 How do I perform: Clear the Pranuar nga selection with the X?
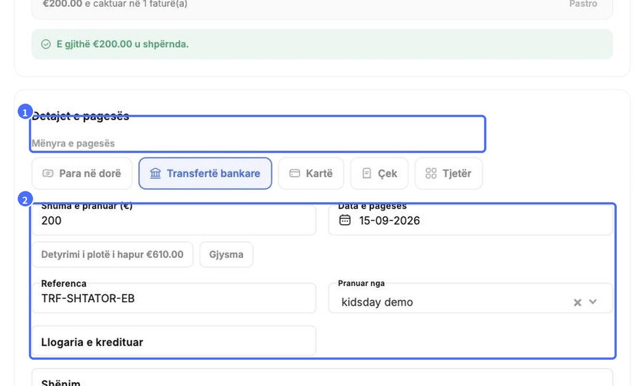coord(578,302)
